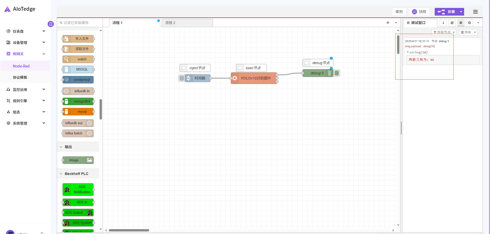Click the debug bug icon in sidebar
The image size is (490, 234).
[x=461, y=23]
